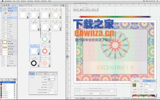Switch to the Page tab in Gradient Mixer
The width and height of the screenshot is (160, 100).
click(149, 81)
